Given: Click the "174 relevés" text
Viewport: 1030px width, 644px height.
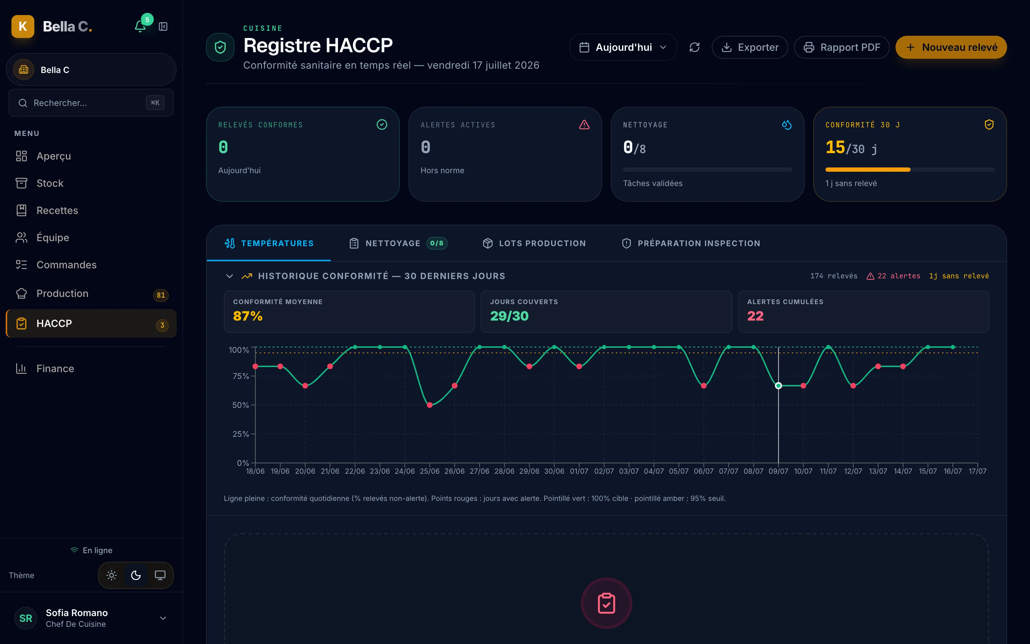Looking at the screenshot, I should point(834,276).
